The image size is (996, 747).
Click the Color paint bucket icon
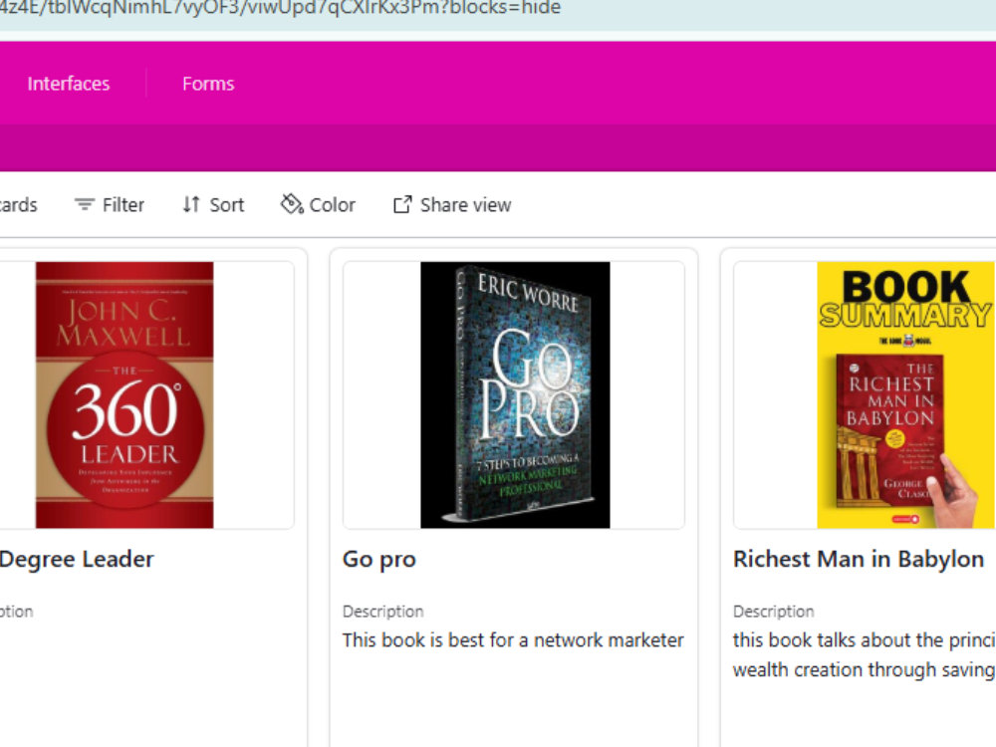pos(292,204)
